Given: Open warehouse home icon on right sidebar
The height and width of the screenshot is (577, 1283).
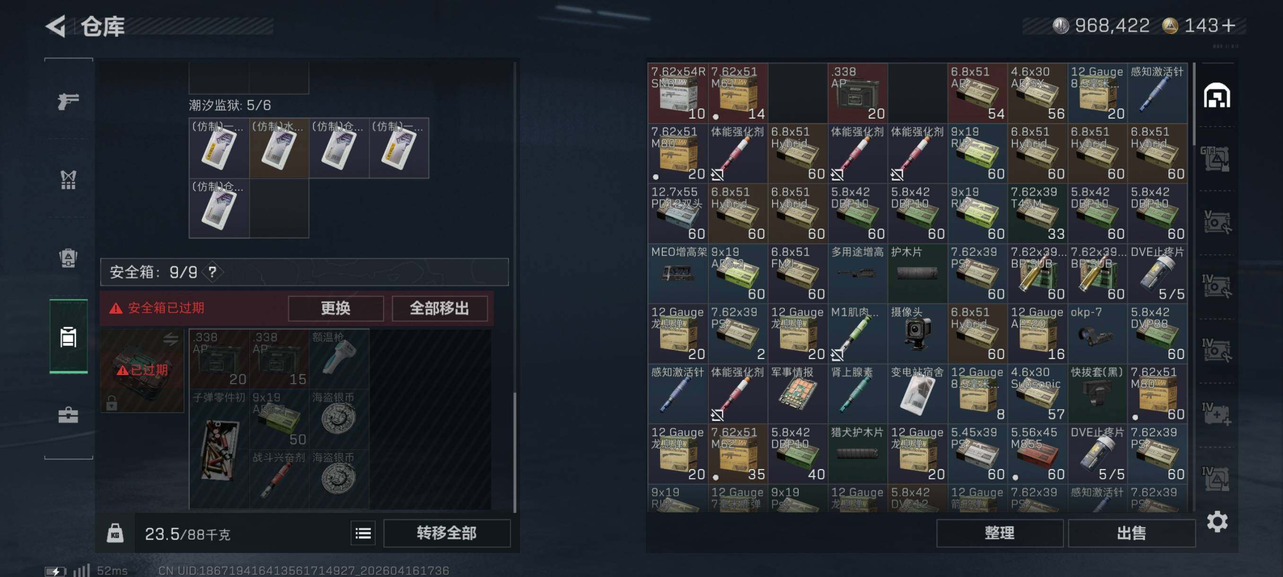Looking at the screenshot, I should (1216, 95).
